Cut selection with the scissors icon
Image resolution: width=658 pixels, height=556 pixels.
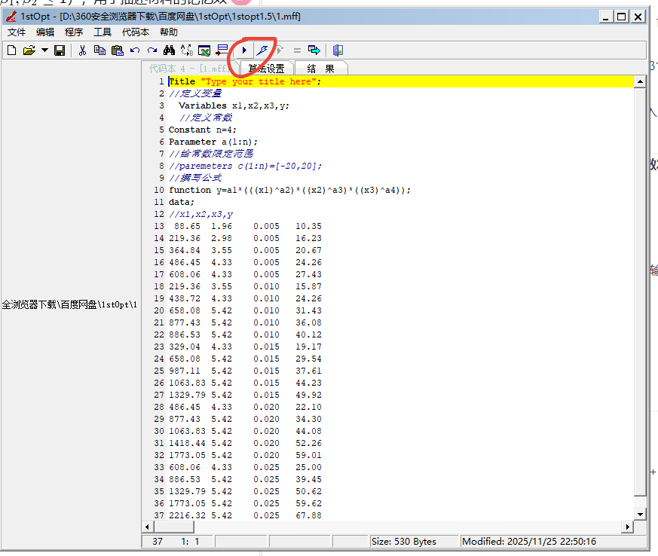(82, 50)
